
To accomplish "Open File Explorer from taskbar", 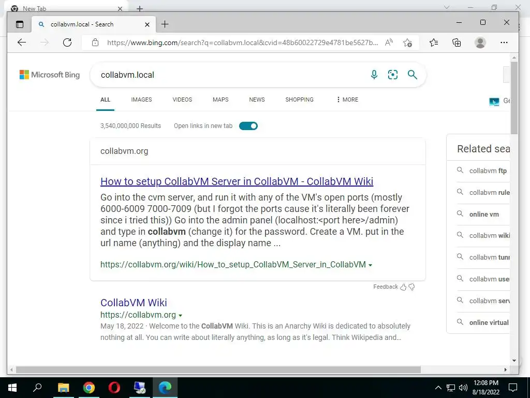I will point(63,388).
